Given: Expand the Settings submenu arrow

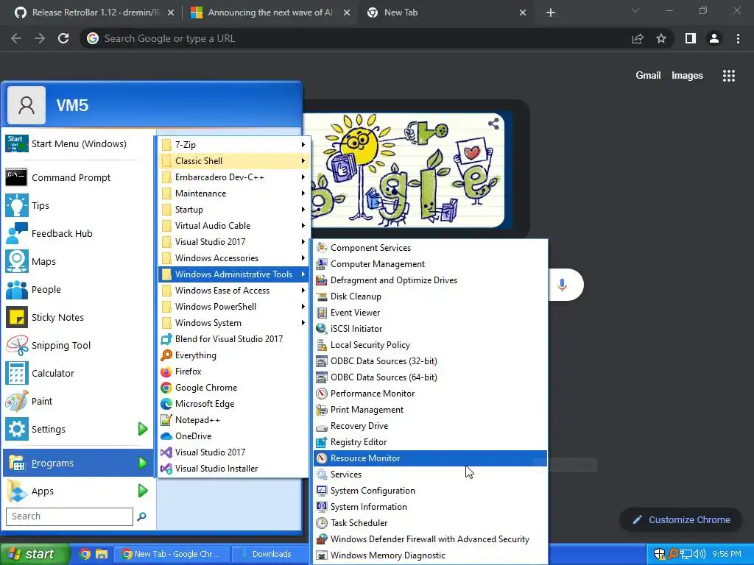Looking at the screenshot, I should click(143, 429).
